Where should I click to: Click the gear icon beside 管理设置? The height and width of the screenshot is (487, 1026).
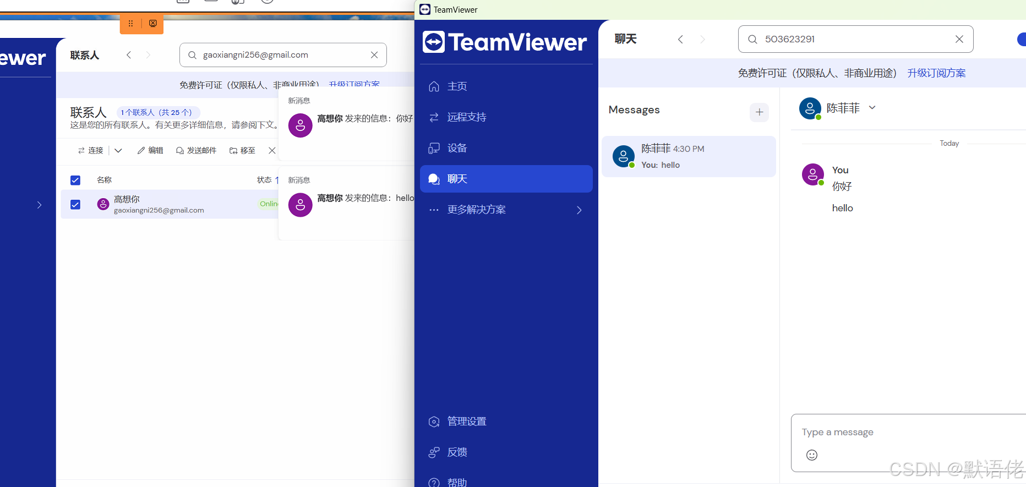(x=434, y=422)
